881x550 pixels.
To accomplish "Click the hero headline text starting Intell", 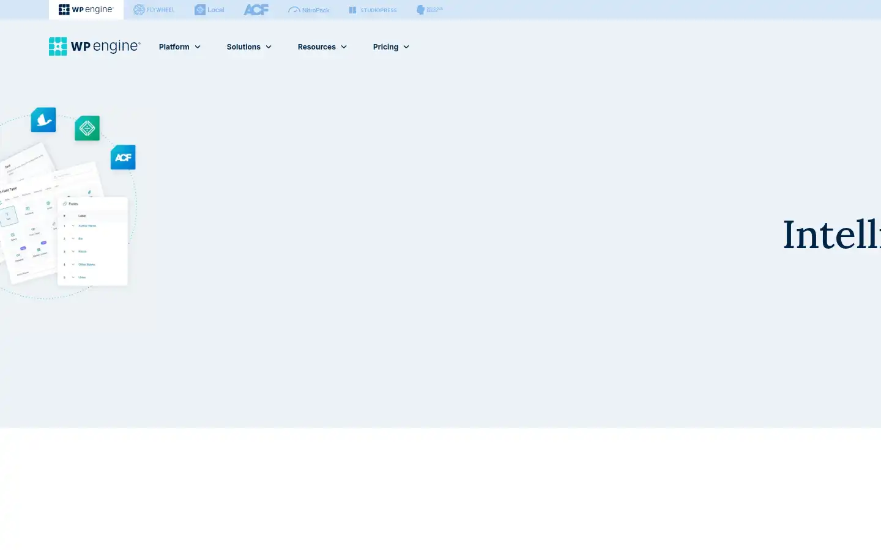I will click(x=832, y=235).
